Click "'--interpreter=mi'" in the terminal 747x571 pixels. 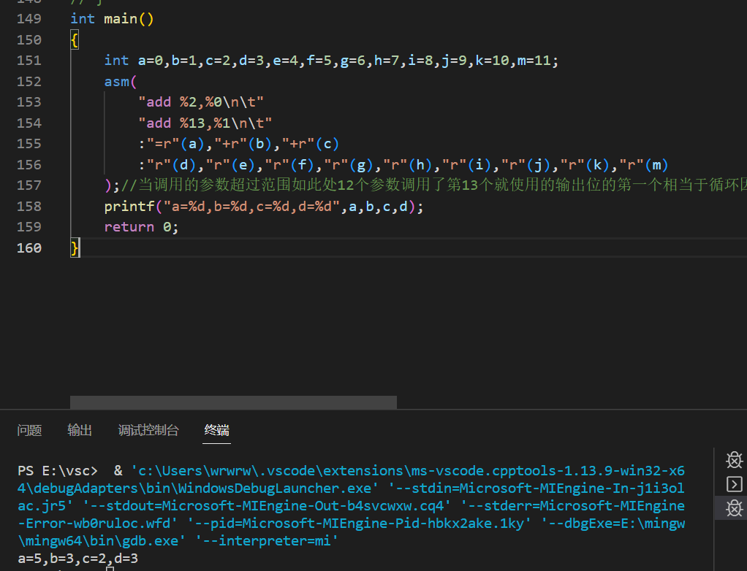(x=268, y=540)
